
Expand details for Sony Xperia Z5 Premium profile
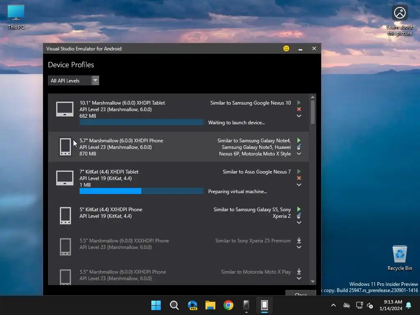tap(299, 247)
